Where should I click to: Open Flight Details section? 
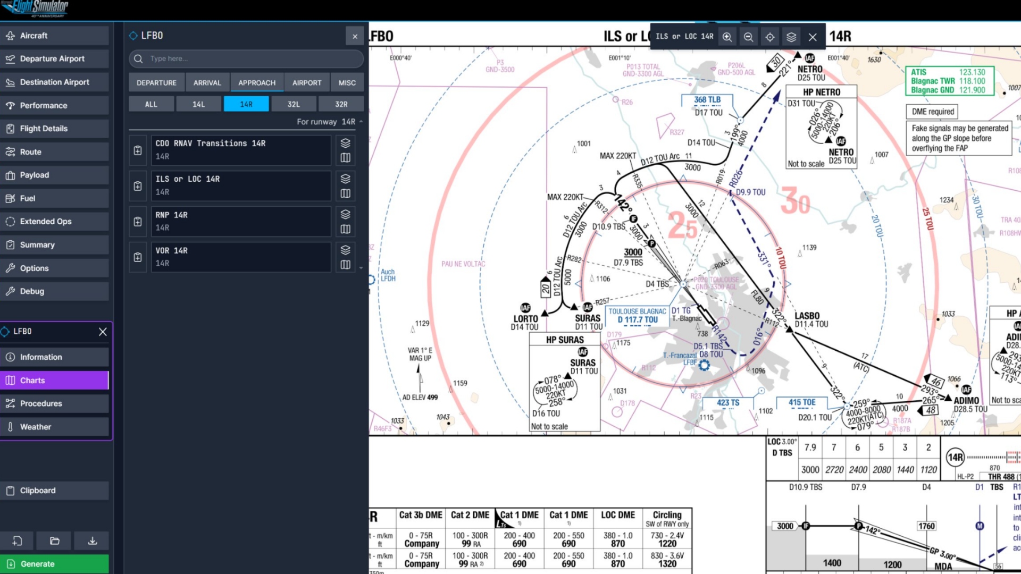click(x=54, y=129)
